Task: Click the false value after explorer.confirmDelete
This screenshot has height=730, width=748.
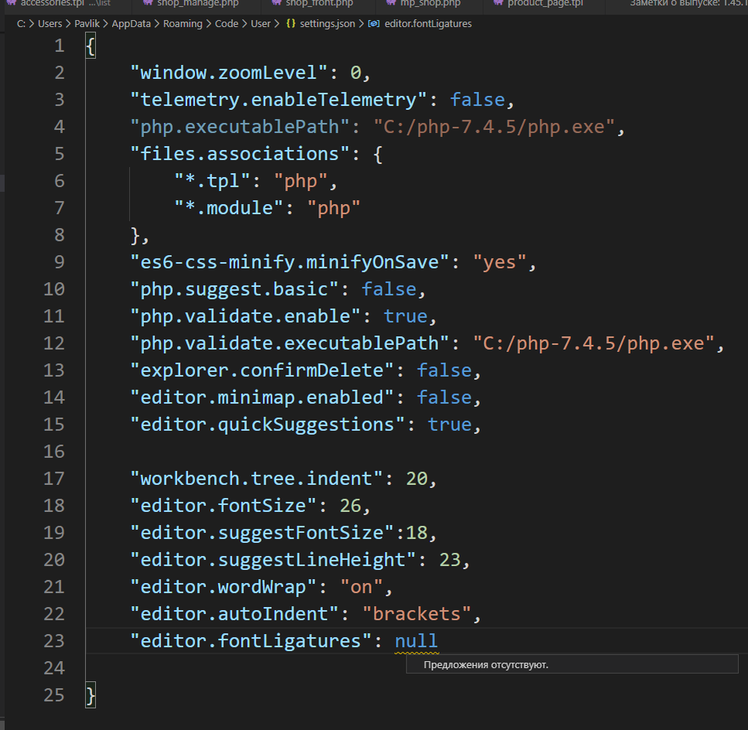Action: tap(444, 370)
